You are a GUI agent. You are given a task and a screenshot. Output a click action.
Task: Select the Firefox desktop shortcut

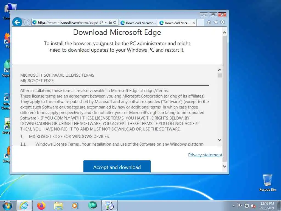point(7,40)
